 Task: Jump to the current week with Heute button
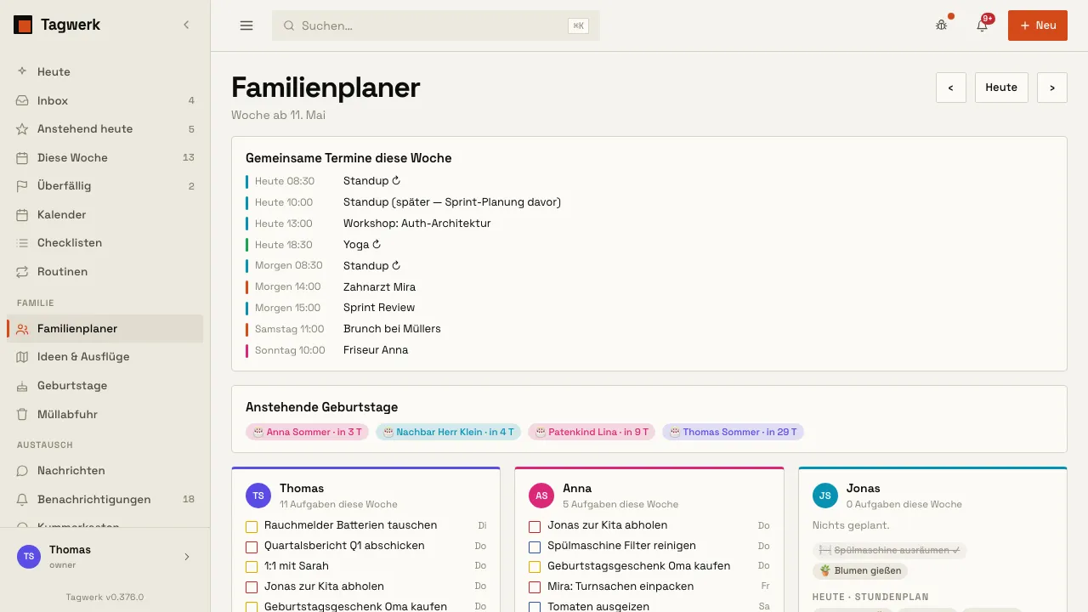tap(1001, 88)
